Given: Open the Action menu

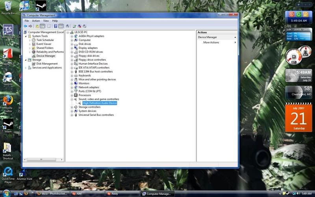Looking at the screenshot, I should pyautogui.click(x=36, y=21).
